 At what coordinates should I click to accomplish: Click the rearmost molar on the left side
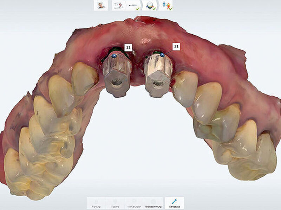(x=18, y=171)
